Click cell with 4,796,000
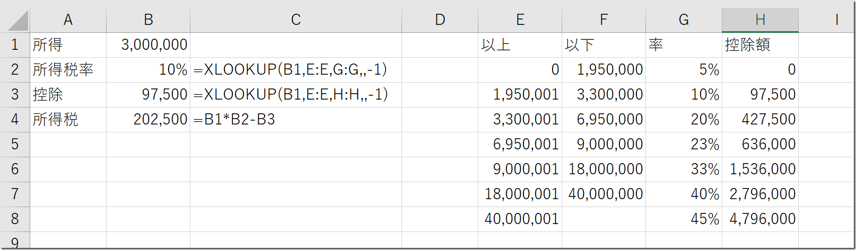The width and height of the screenshot is (856, 250). 760,219
